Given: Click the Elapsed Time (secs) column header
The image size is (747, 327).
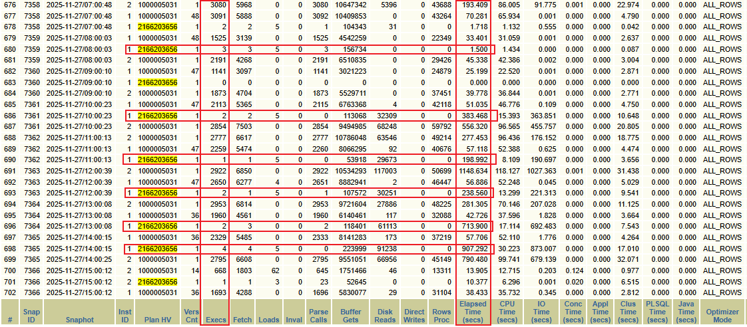Looking at the screenshot, I should (x=473, y=312).
